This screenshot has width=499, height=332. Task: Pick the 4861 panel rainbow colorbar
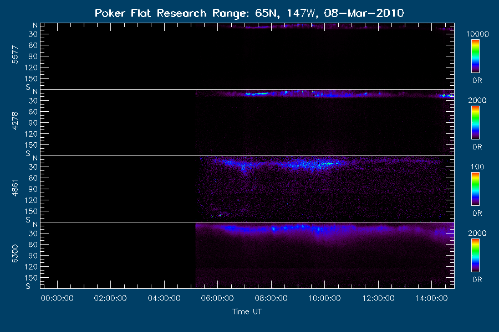[x=476, y=189]
